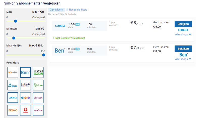Open the Lebara deal with Bekijken
Image resolution: width=202 pixels, height=118 pixels.
point(183,24)
